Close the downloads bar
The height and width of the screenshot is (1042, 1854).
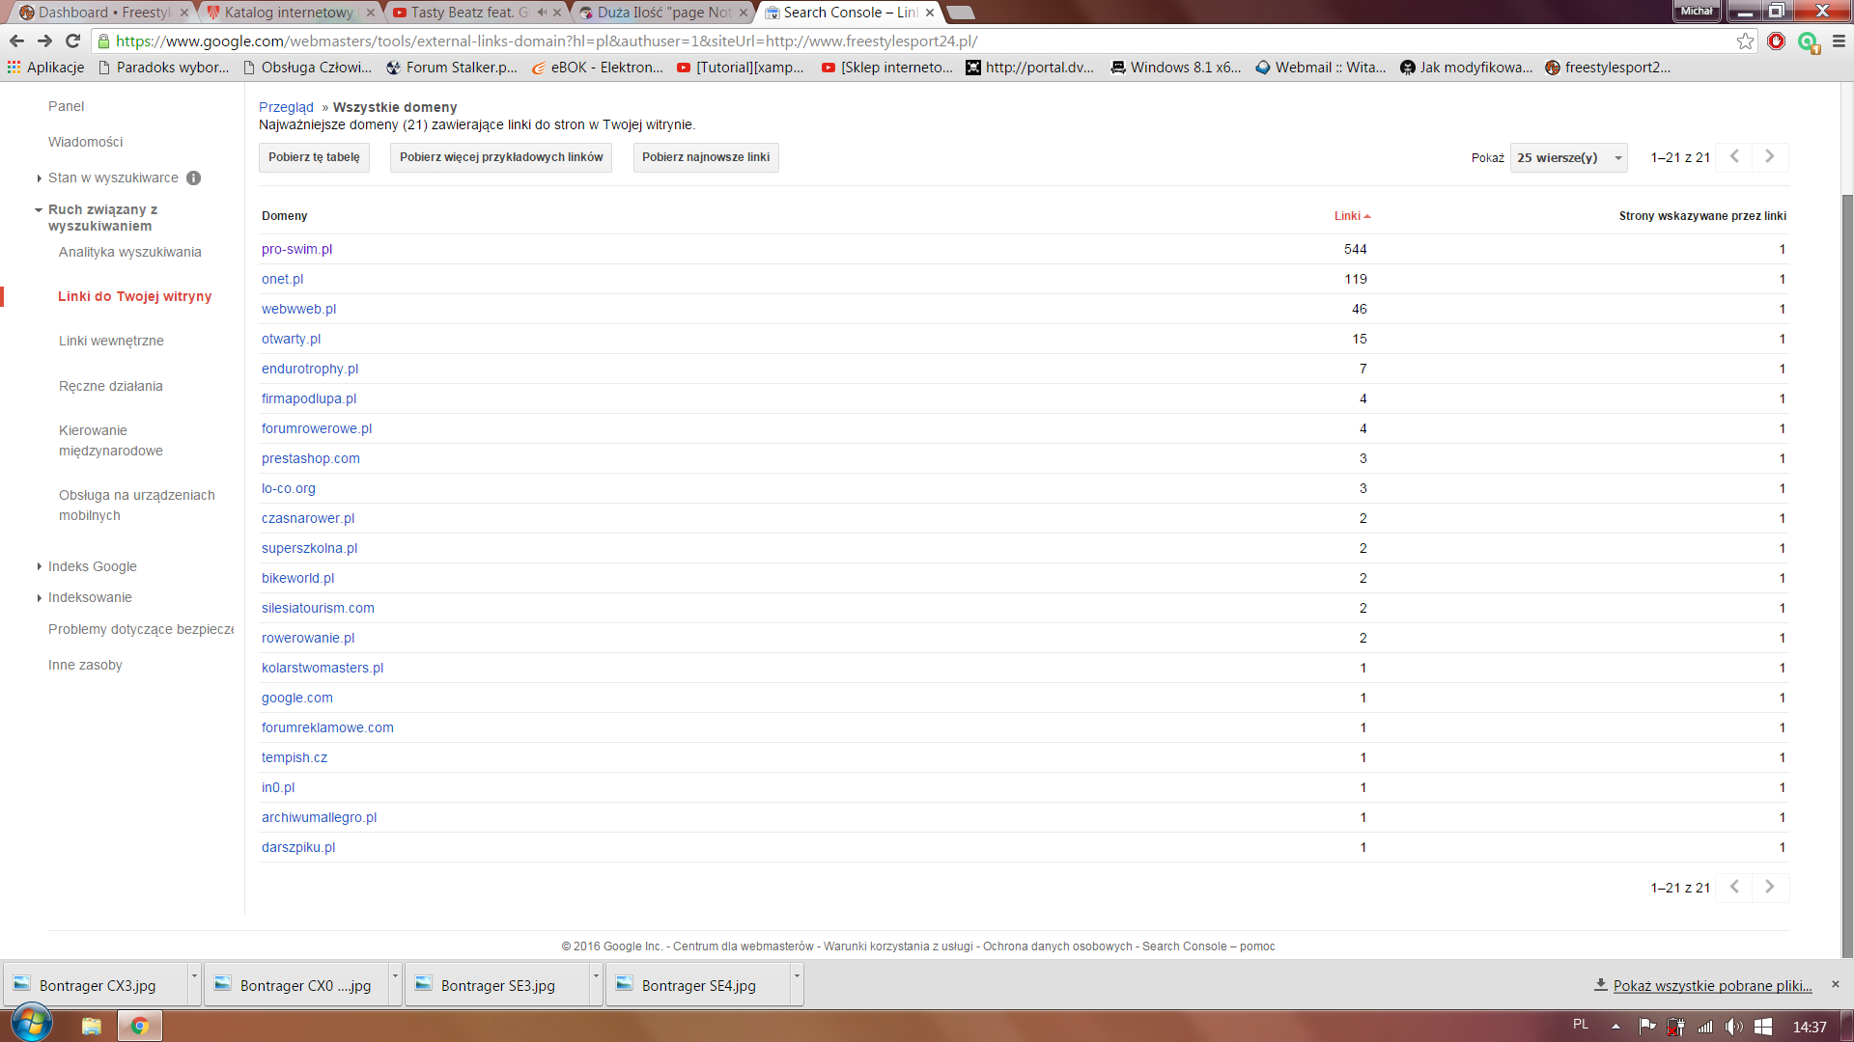[x=1835, y=984]
